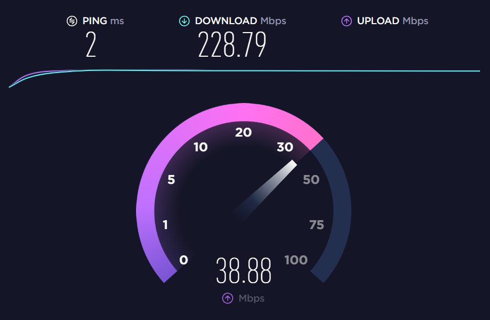Select the PING ms label
This screenshot has width=490, height=320.
(103, 21)
